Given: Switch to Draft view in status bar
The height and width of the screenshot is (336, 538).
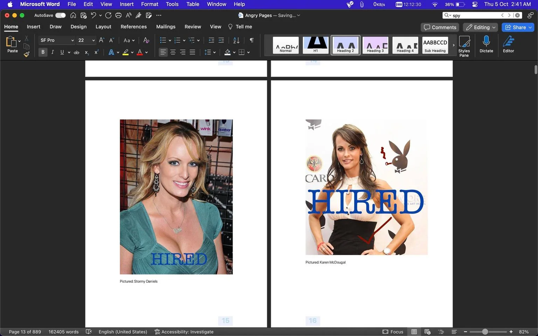Looking at the screenshot, I should (x=454, y=331).
